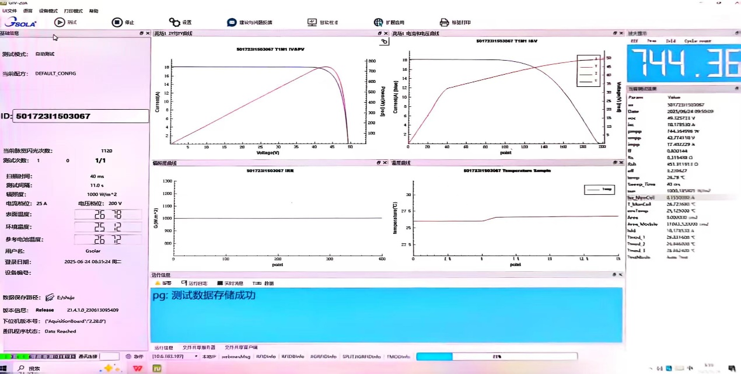Click the link icon on IV/PV chart
Viewport: 741px width, 374px height.
383,41
